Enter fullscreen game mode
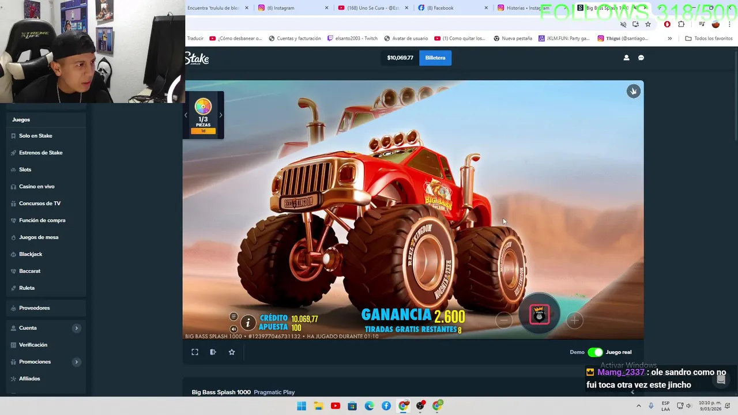 195,352
